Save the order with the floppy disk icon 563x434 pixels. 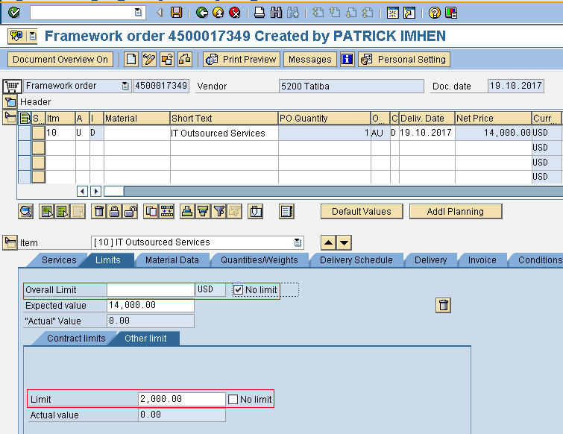click(176, 13)
